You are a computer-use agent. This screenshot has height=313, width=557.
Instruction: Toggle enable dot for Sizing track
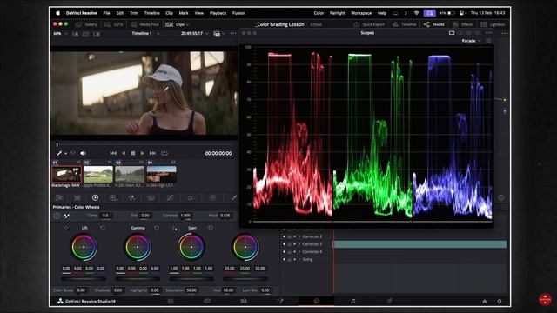click(x=284, y=259)
